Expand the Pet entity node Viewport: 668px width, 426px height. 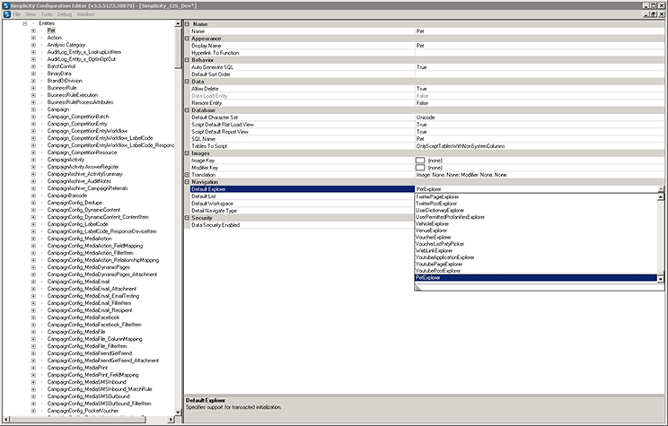point(33,30)
